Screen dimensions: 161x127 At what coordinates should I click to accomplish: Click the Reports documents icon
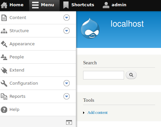(4, 96)
